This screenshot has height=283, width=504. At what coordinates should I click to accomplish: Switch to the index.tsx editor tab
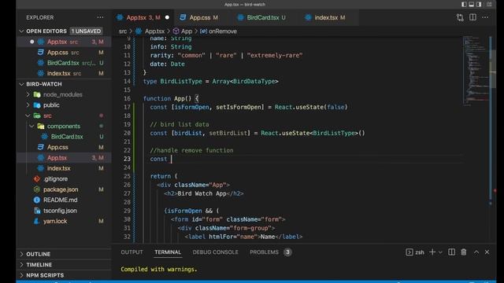(x=326, y=17)
